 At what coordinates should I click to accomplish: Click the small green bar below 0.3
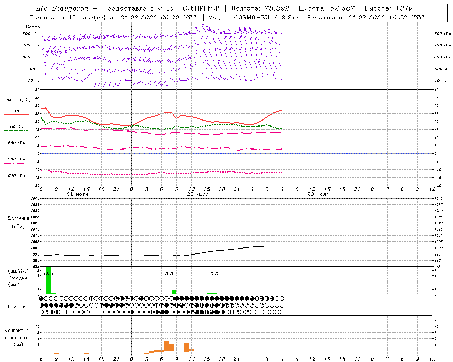pos(214,293)
